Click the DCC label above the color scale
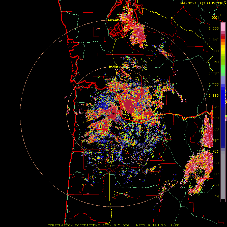Screen dimensions: 227x227 click(x=221, y=15)
